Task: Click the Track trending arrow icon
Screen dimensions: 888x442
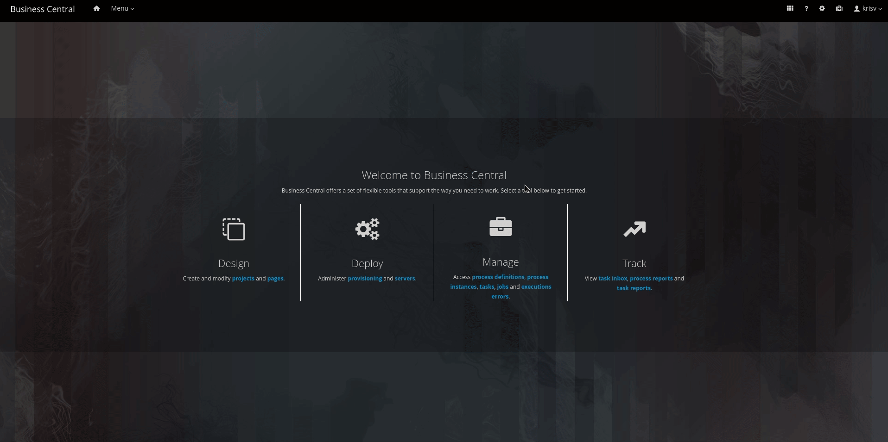Action: [x=634, y=229]
